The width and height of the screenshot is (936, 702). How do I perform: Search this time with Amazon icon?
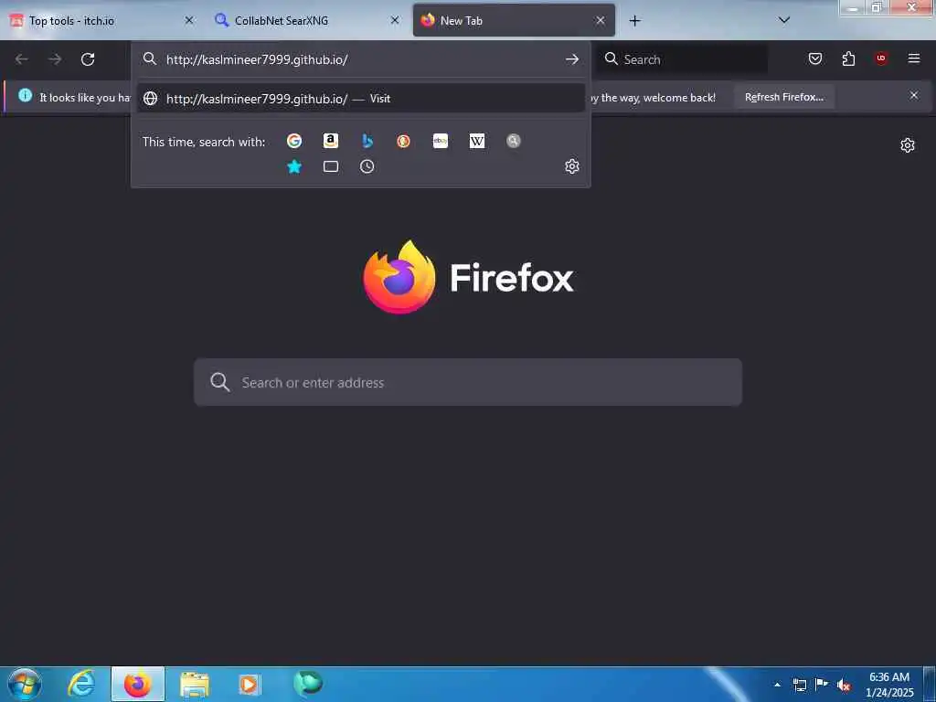331,141
